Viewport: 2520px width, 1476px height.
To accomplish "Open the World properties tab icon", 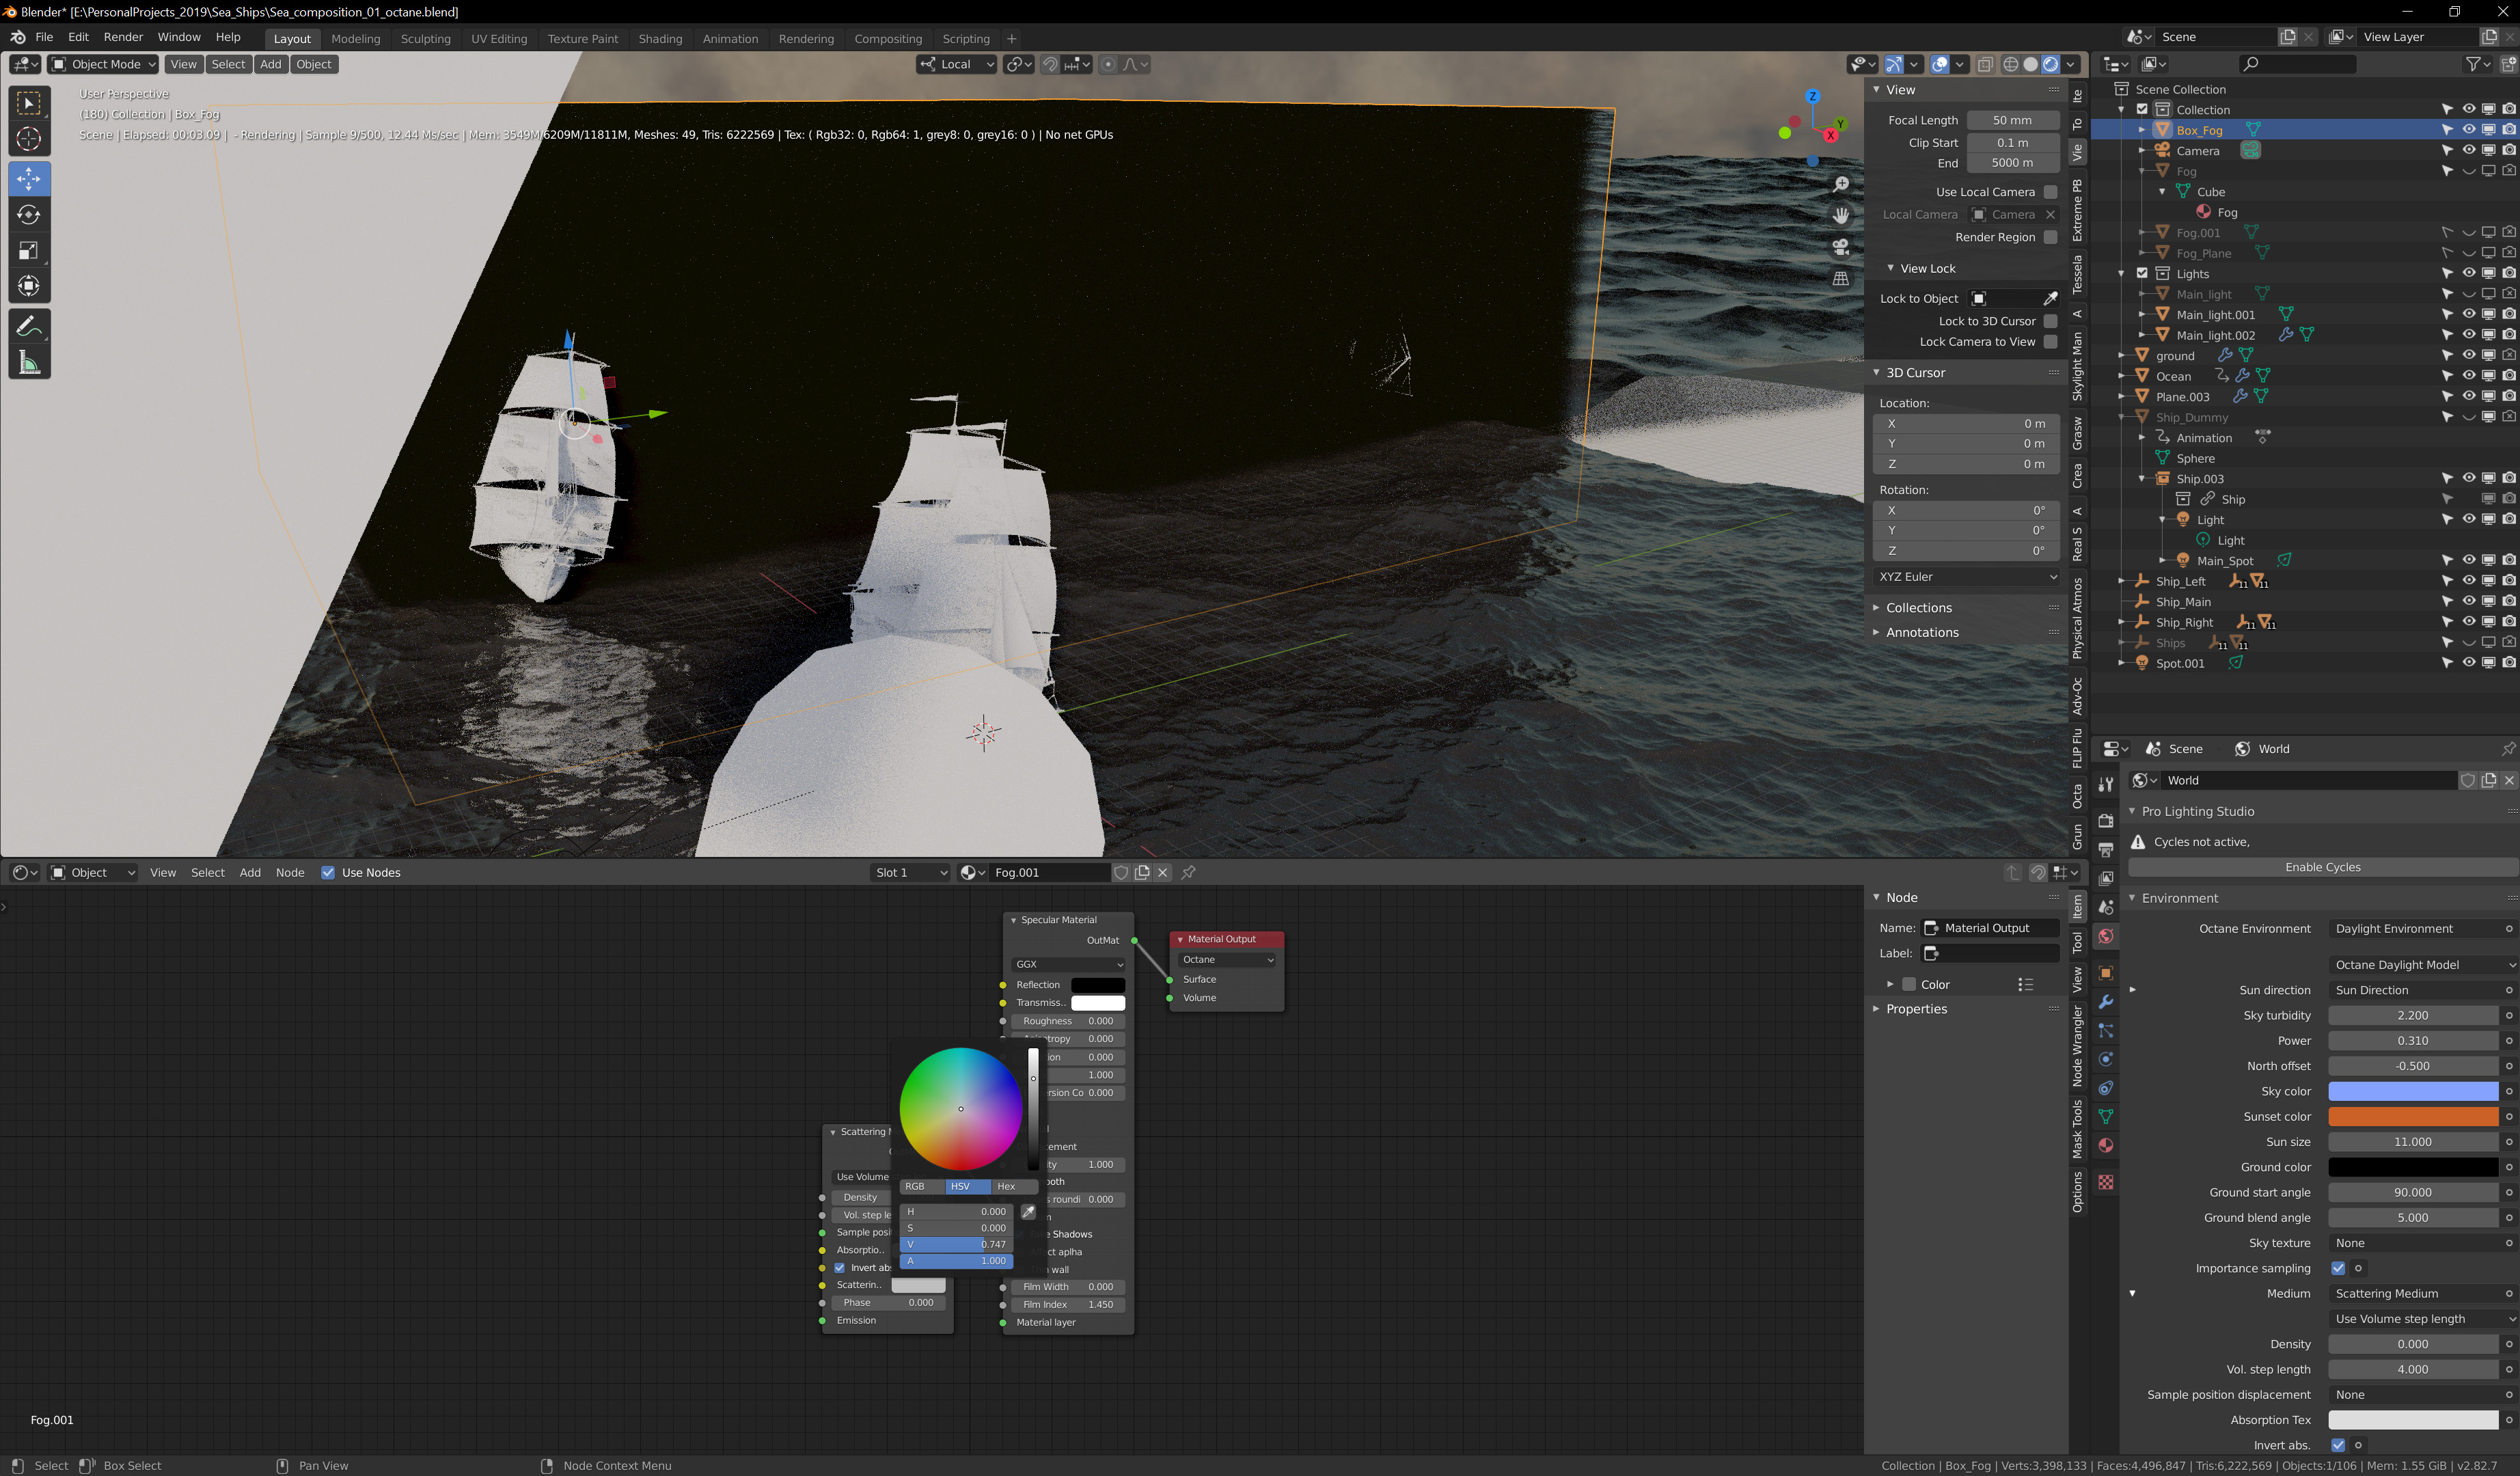I will point(2106,937).
